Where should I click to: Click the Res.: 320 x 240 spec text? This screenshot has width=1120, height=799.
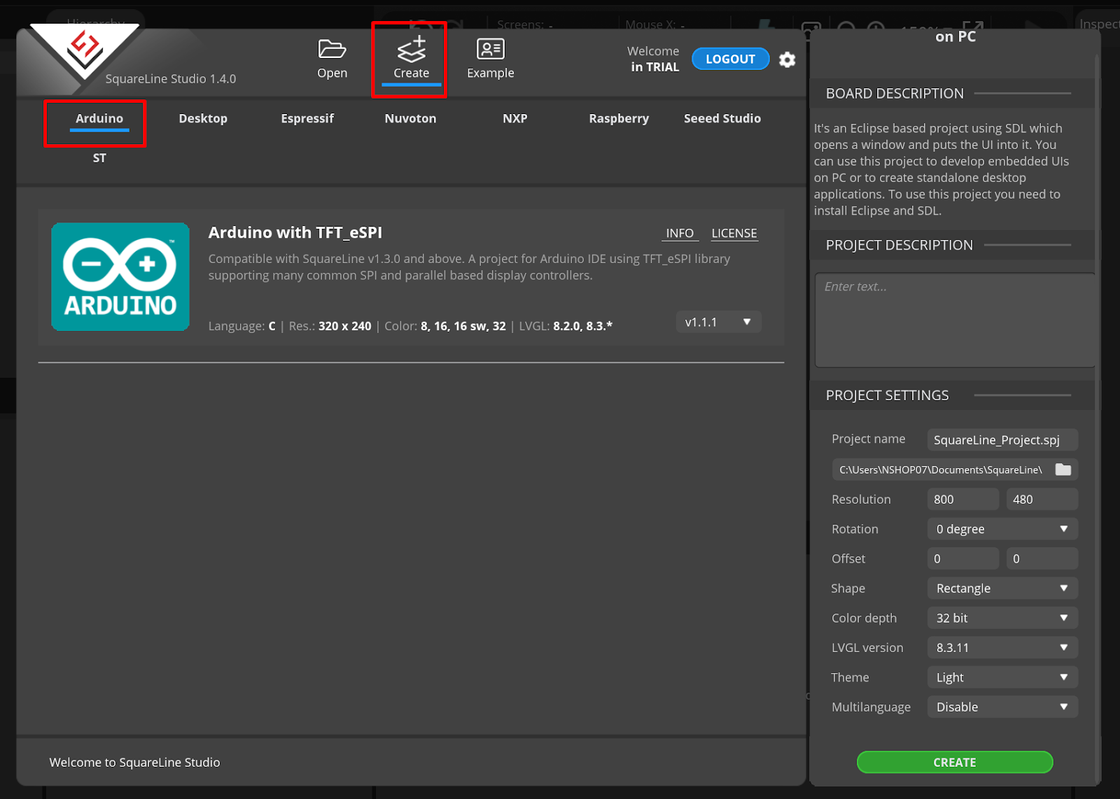click(x=330, y=326)
